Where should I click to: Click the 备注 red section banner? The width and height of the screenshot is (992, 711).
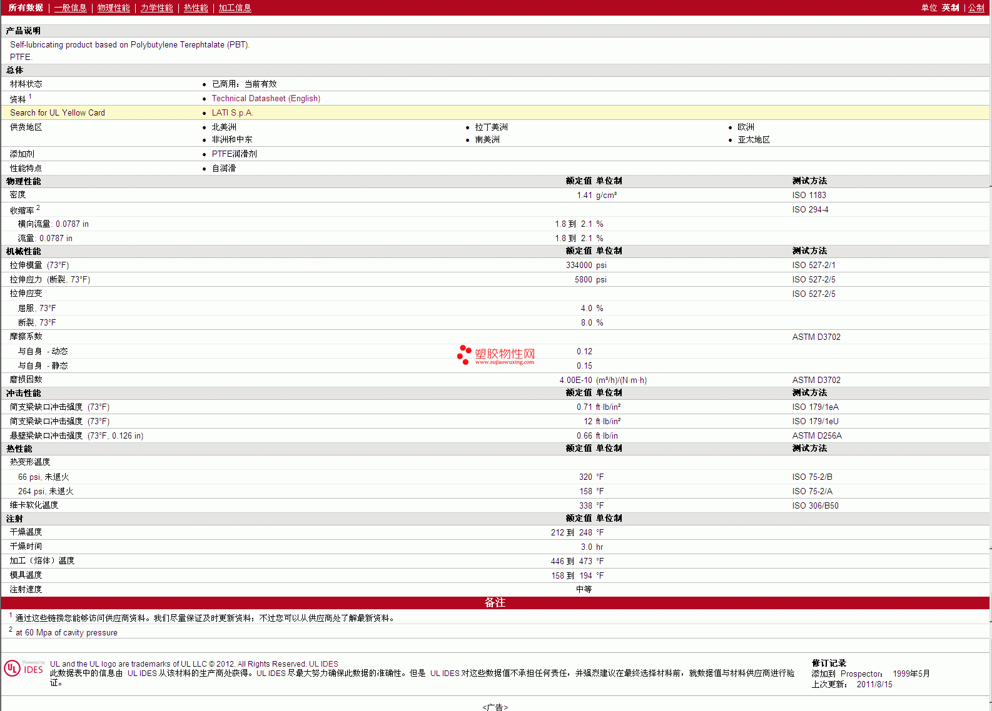[495, 603]
